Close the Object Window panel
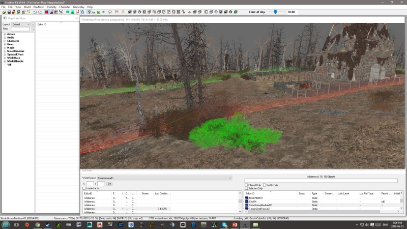Screen dimensions: 407x229 pyautogui.click(x=76, y=18)
